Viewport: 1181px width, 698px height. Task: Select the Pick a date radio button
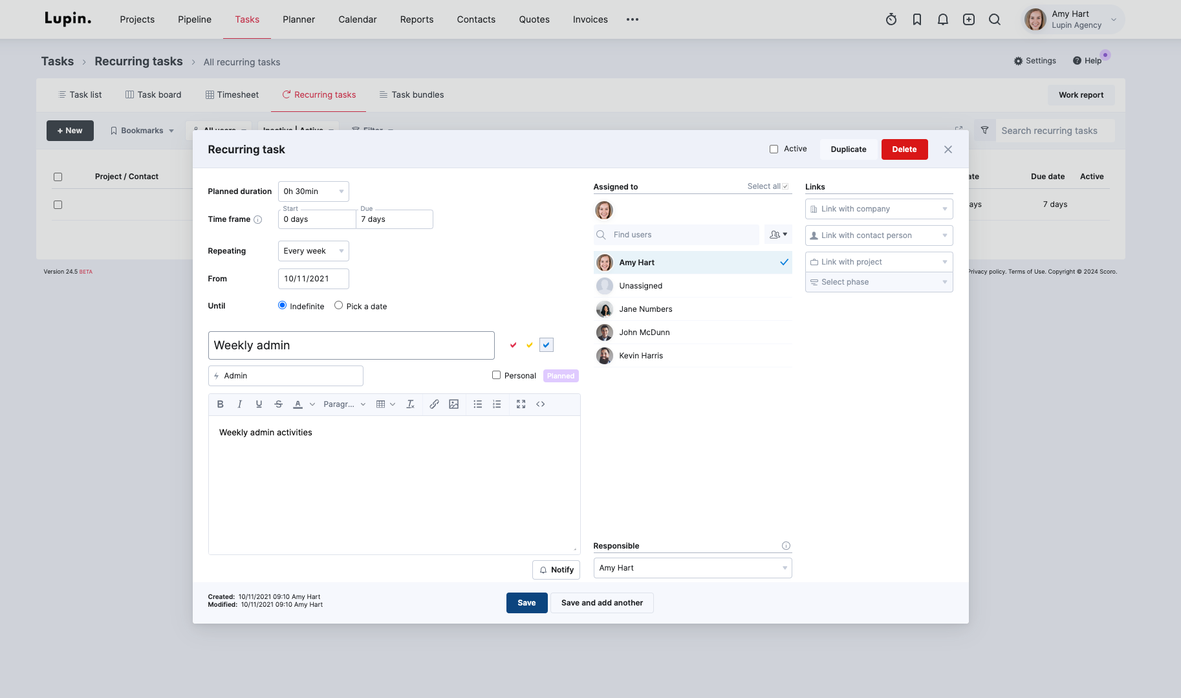(338, 305)
